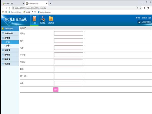This screenshot has height=114, width=152.
Task: Open the 工作台 workbench icon
Action: coord(34,20)
